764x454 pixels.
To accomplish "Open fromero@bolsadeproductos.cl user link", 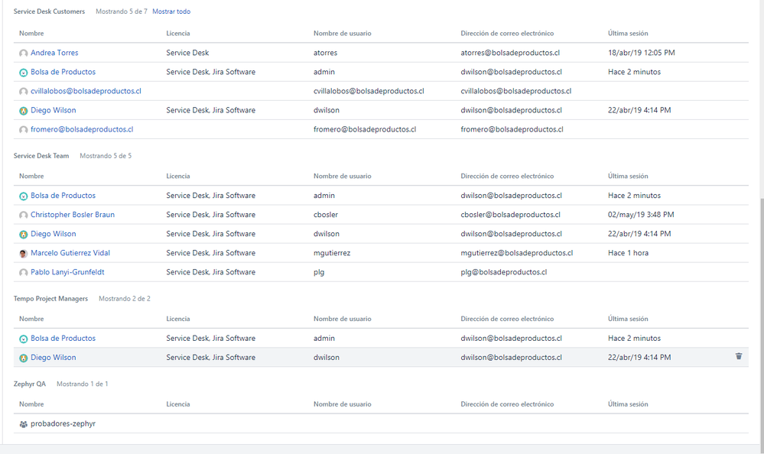I will pos(82,129).
